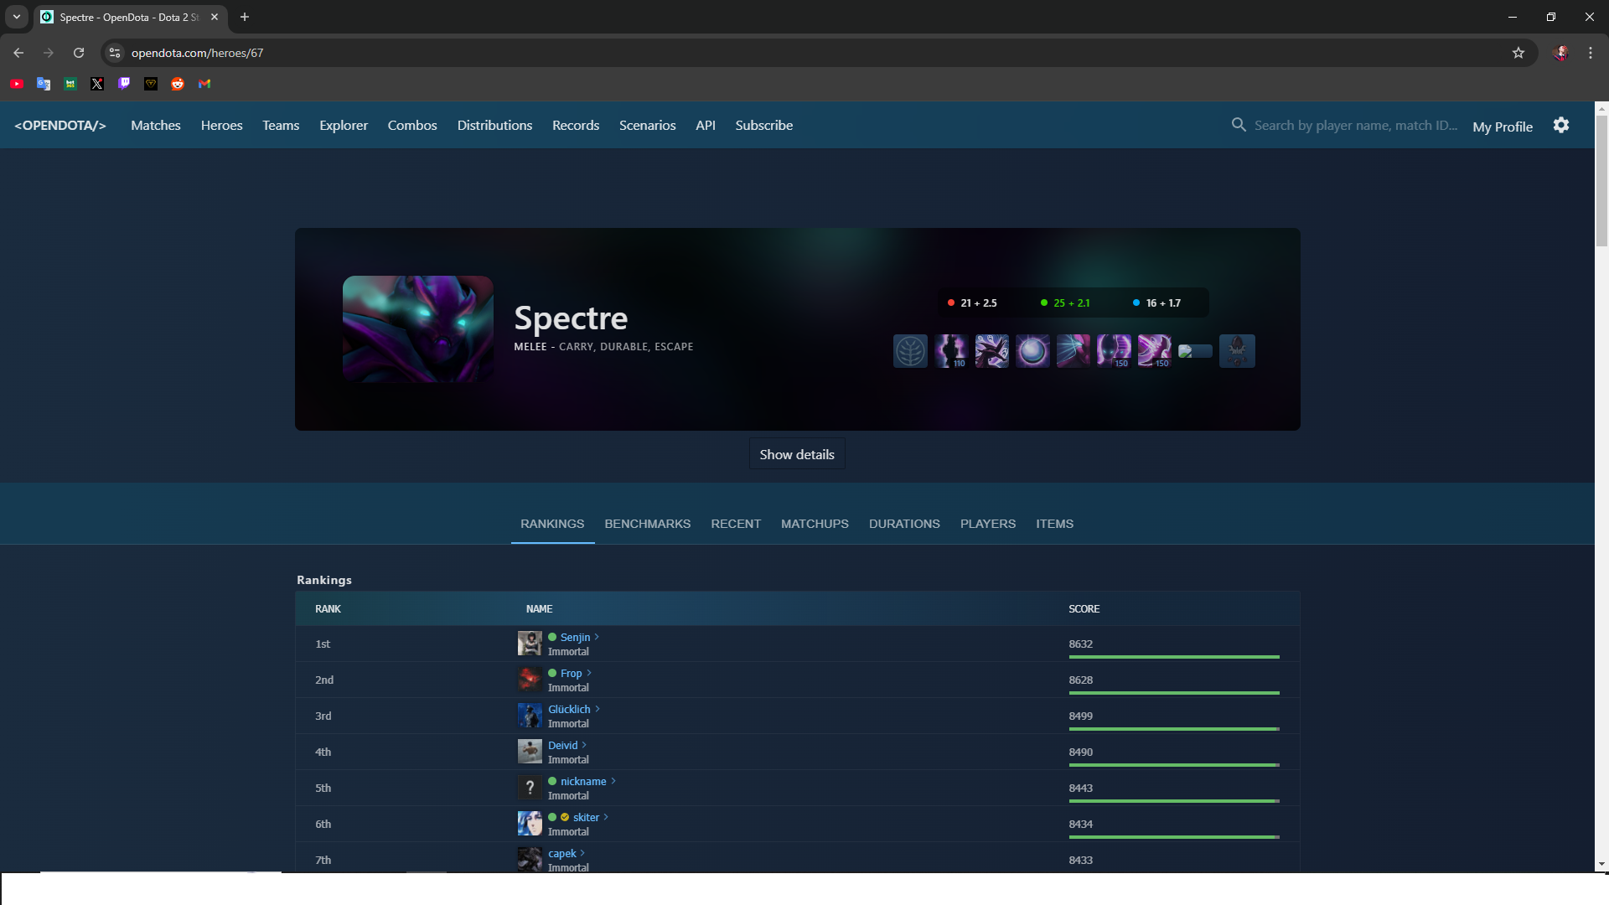The image size is (1609, 905).
Task: Click the player search input field
Action: tap(1355, 126)
